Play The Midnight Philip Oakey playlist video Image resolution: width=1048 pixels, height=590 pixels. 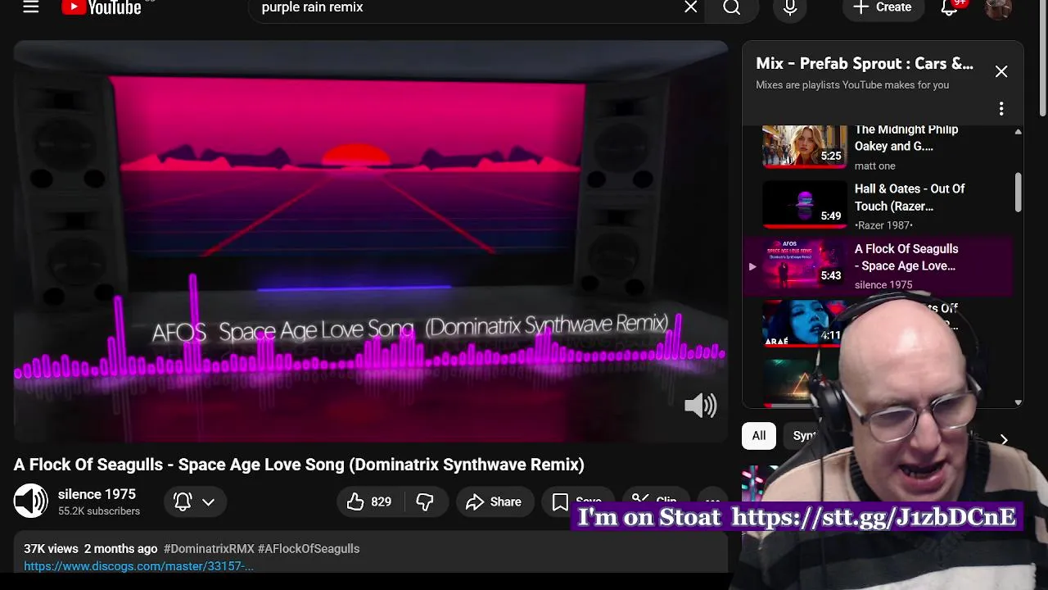click(805, 146)
